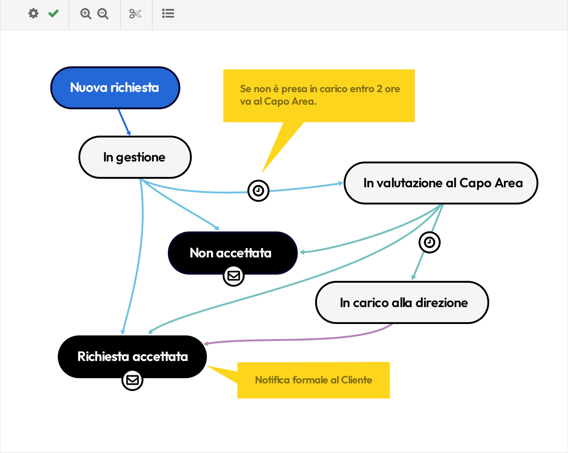Select the scissors cut tool
This screenshot has height=453, width=568.
[x=135, y=14]
